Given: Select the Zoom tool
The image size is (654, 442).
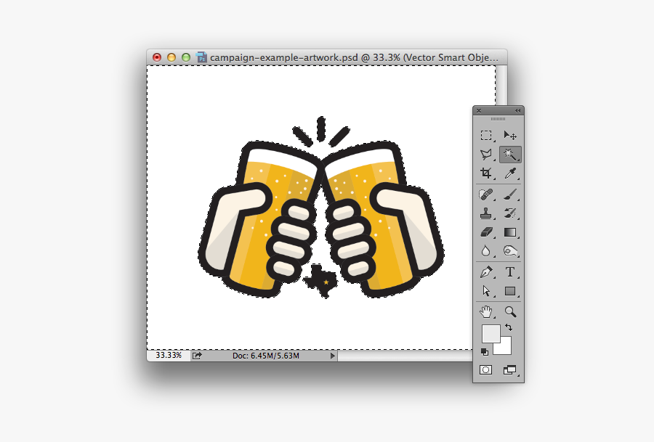Looking at the screenshot, I should pyautogui.click(x=509, y=311).
